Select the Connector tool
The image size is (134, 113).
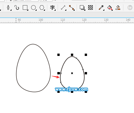point(71,7)
